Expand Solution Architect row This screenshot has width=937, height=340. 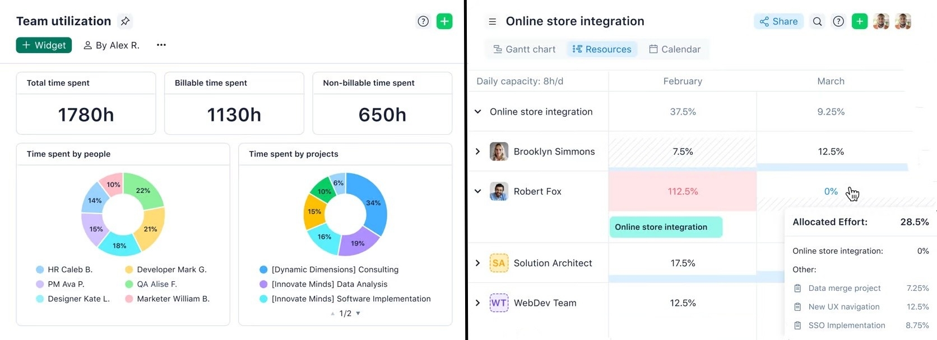pos(477,263)
